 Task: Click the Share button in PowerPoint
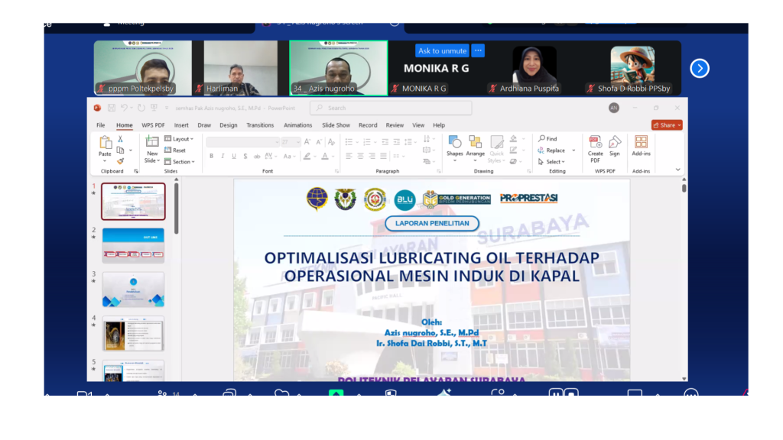coord(666,125)
